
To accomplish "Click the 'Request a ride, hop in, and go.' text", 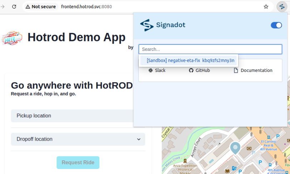I will [x=44, y=94].
